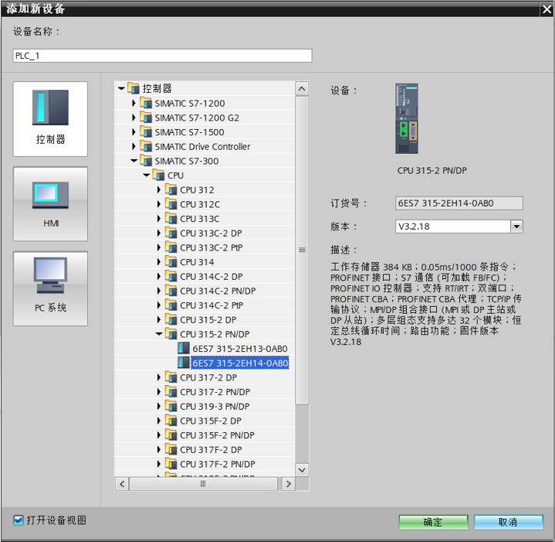Select the CPU 313C-2 PtP tree row

click(x=205, y=247)
